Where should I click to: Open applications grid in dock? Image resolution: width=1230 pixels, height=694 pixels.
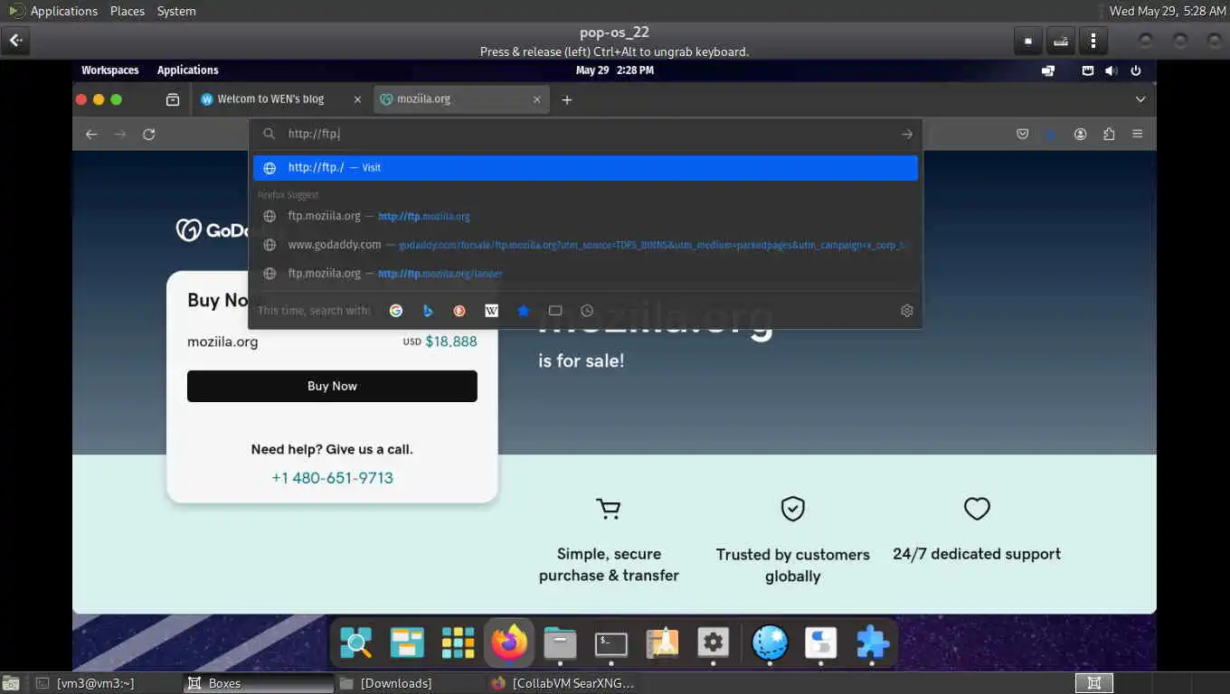coord(459,643)
